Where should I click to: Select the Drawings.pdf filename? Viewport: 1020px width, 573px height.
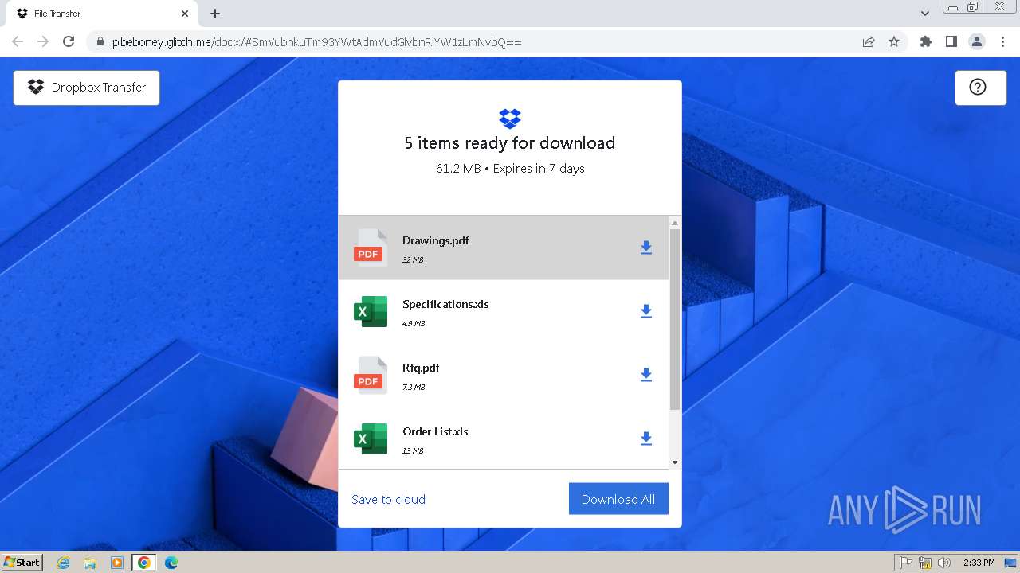435,240
